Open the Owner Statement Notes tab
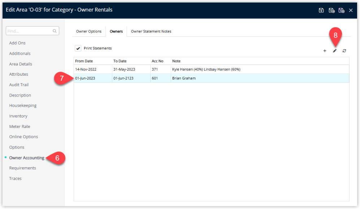 (x=151, y=31)
